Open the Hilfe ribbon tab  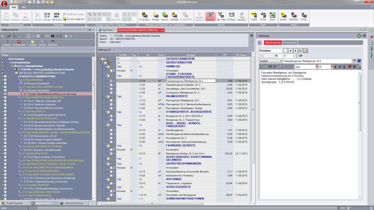tap(23, 7)
